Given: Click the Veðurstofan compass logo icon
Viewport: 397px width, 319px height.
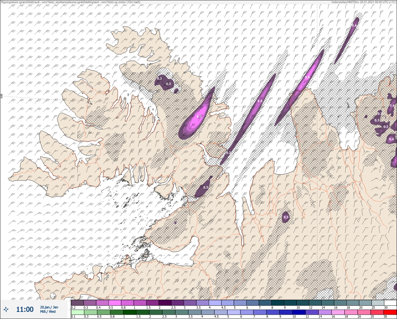Looking at the screenshot, I should 6,309.
